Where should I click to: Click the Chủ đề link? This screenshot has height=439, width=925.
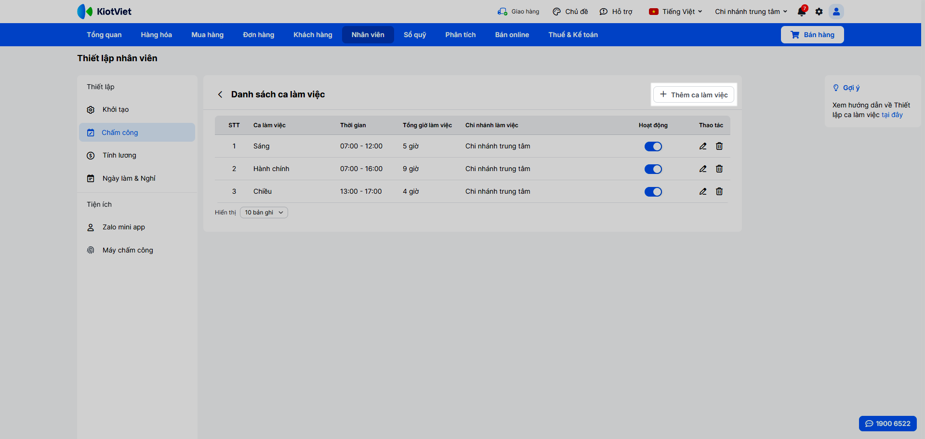(x=570, y=12)
